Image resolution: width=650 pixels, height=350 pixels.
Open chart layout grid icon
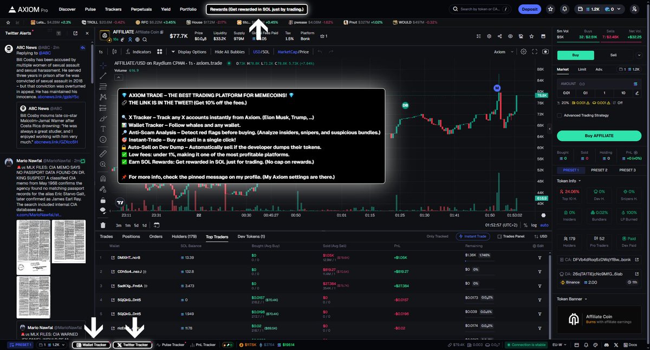tap(160, 51)
